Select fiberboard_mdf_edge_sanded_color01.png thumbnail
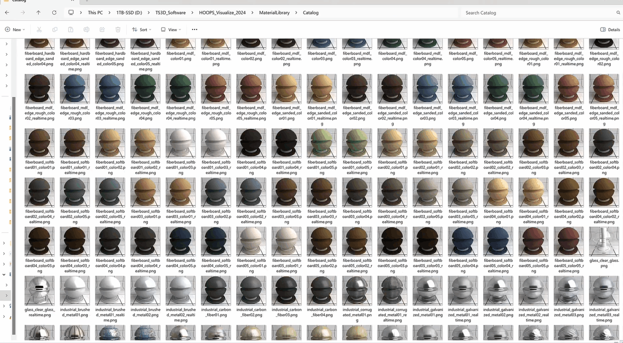The height and width of the screenshot is (343, 623). [287, 89]
